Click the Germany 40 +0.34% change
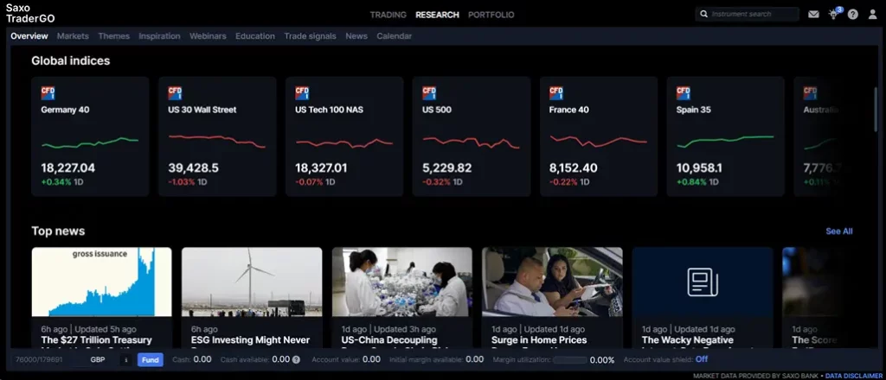The width and height of the screenshot is (886, 380). (56, 182)
